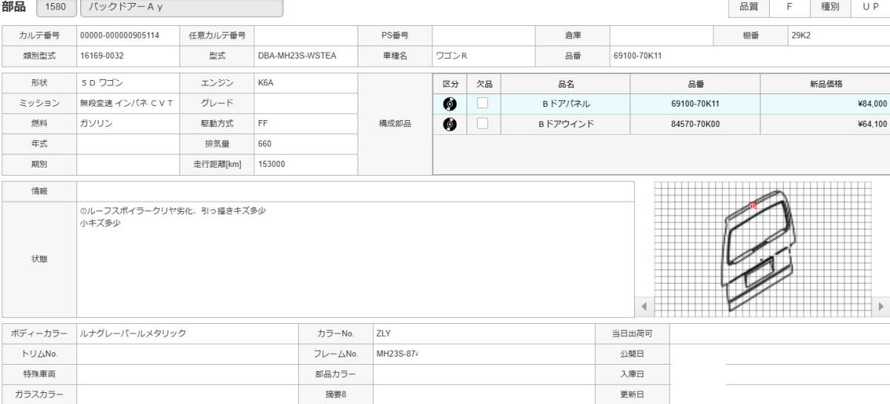Toggle 欠品 checkbox for Bドアウインド

(x=482, y=123)
